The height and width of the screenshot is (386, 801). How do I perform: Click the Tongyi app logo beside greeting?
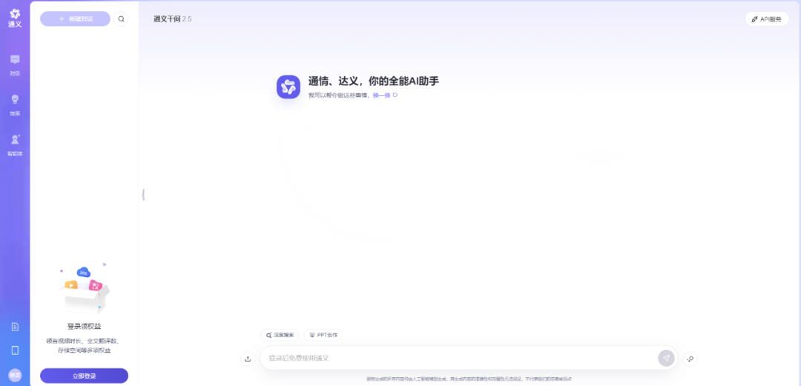tap(289, 87)
